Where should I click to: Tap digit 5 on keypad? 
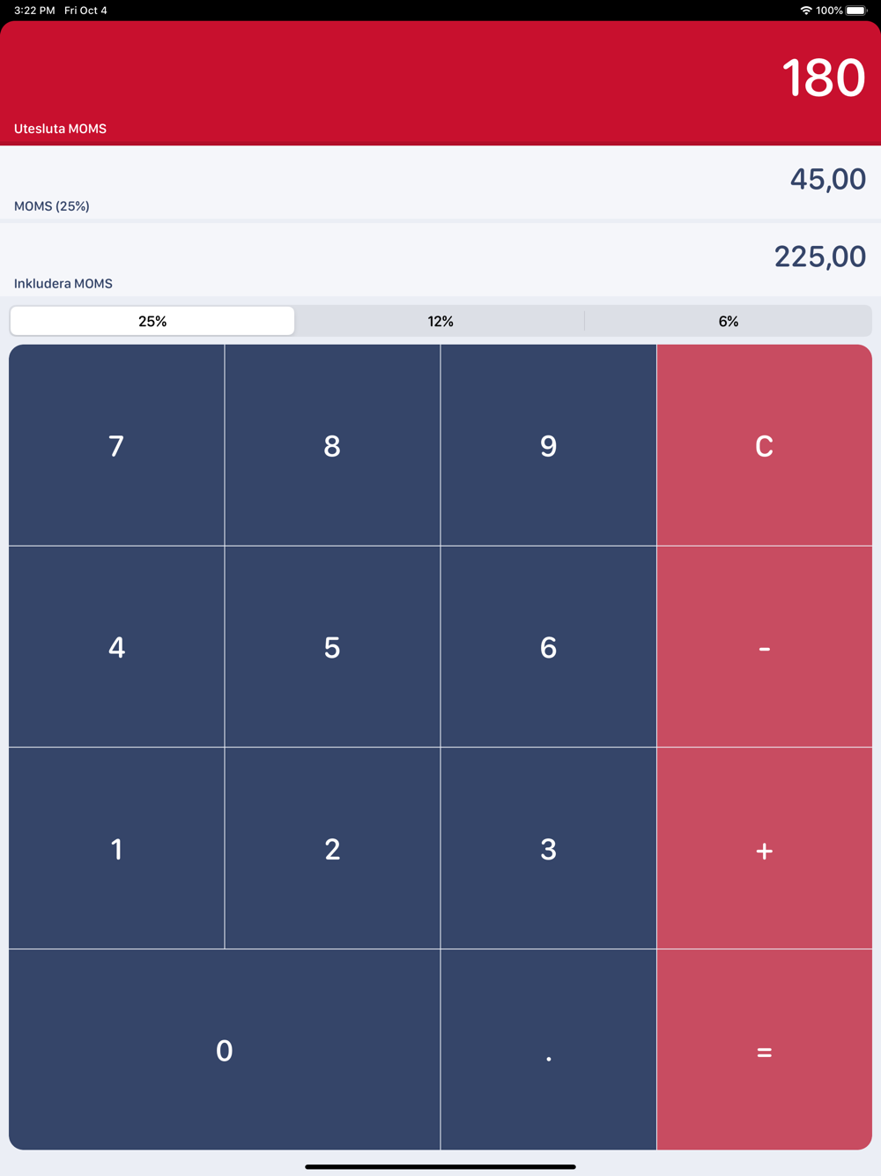click(332, 647)
